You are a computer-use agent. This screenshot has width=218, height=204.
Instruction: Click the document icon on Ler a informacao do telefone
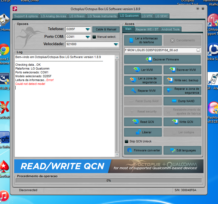131,40
